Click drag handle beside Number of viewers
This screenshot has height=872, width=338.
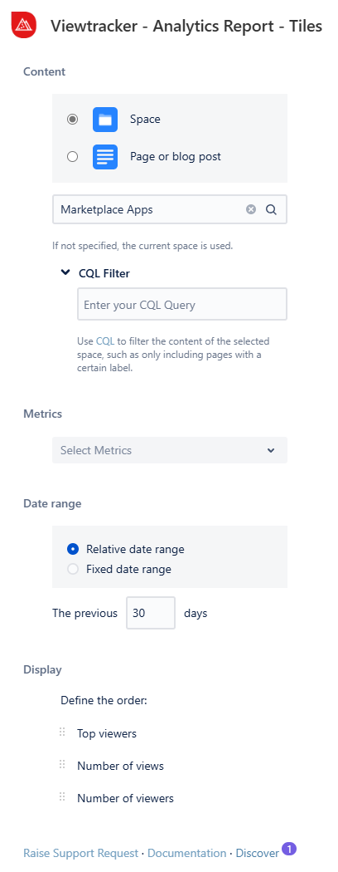click(62, 797)
